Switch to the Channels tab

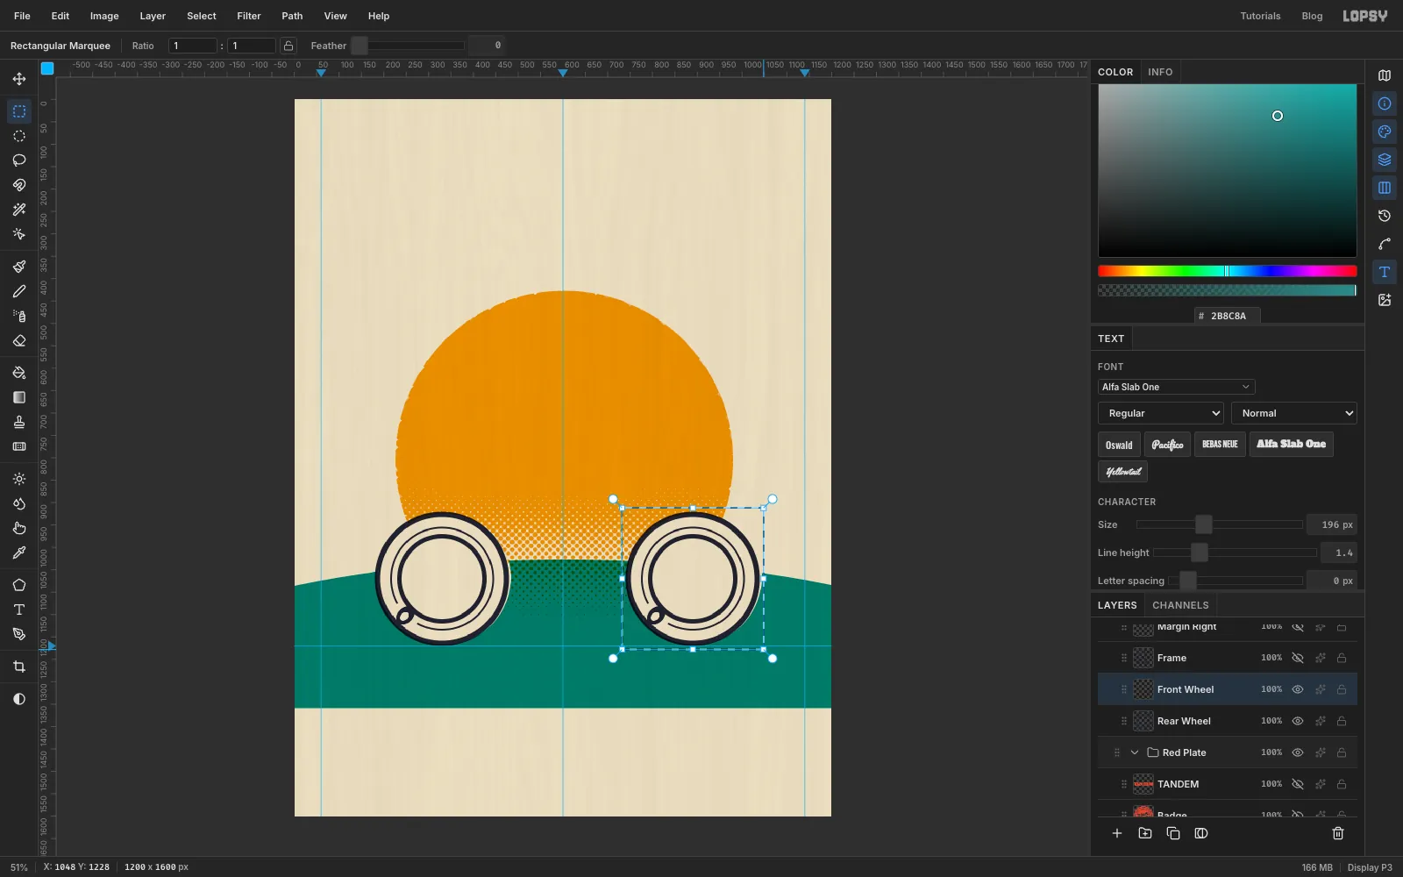click(x=1180, y=605)
